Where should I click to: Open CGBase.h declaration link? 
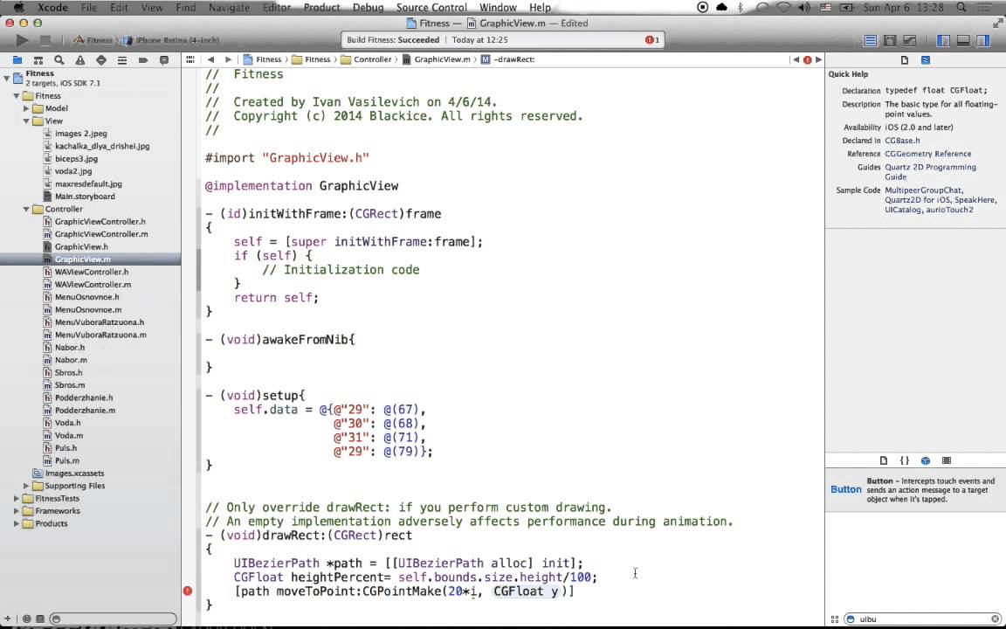coord(902,141)
